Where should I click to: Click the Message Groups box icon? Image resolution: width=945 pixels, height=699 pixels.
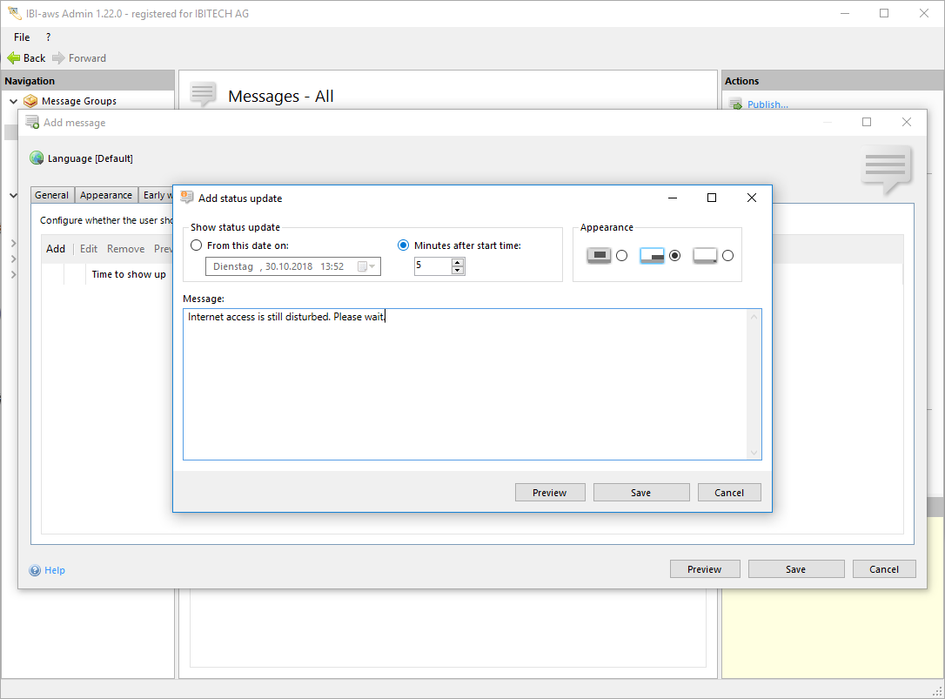[x=30, y=101]
